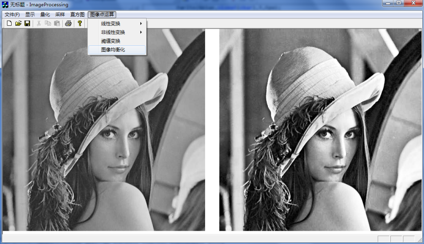Screen dimensions: 424x244
Task: Click the ImageProcessing app icon in title bar
Action: click(x=5, y=5)
